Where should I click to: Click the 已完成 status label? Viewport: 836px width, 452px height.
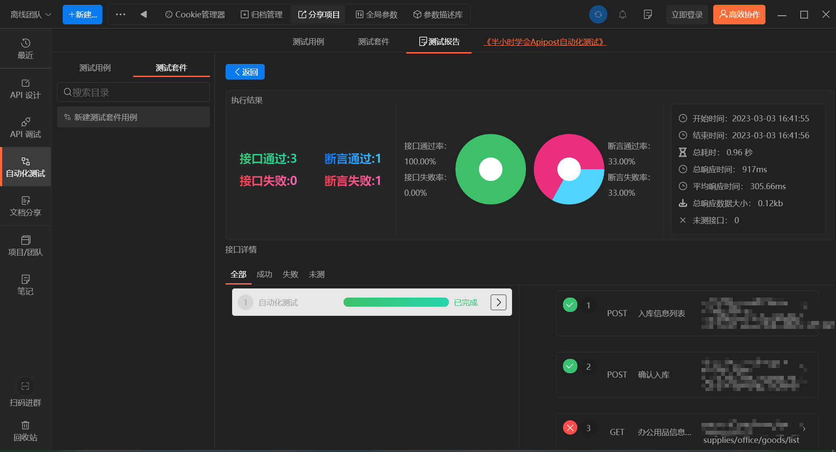pos(465,302)
